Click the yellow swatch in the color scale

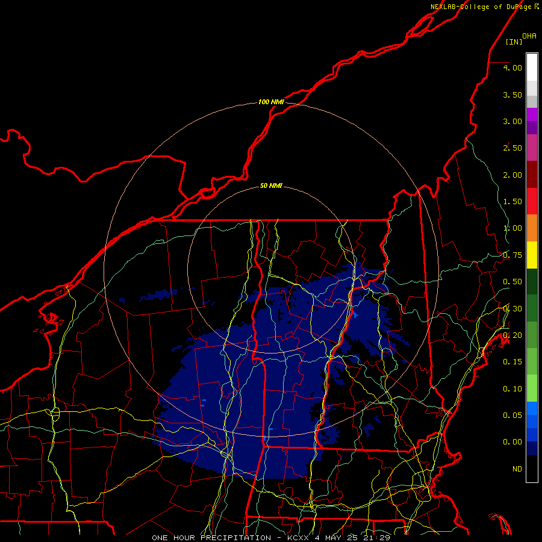(532, 255)
